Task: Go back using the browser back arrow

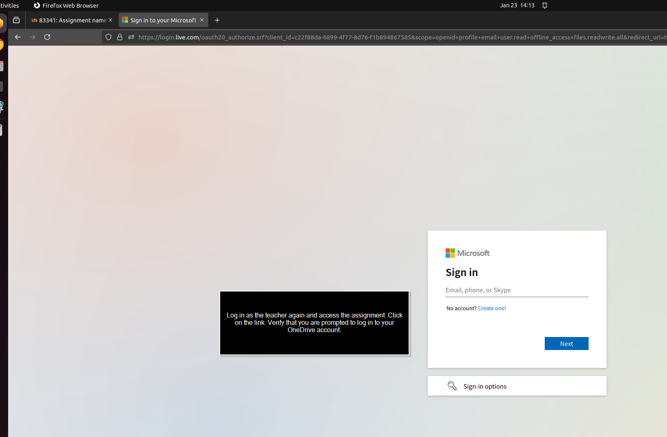Action: pos(18,37)
